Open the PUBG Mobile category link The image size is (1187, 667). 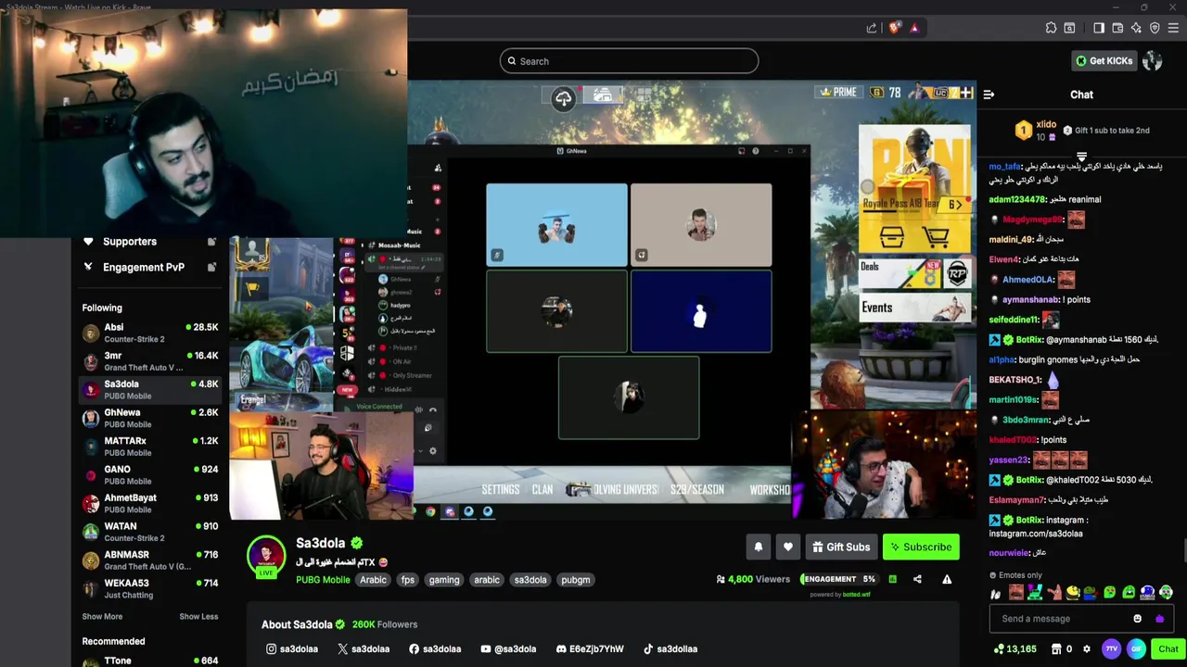point(323,580)
